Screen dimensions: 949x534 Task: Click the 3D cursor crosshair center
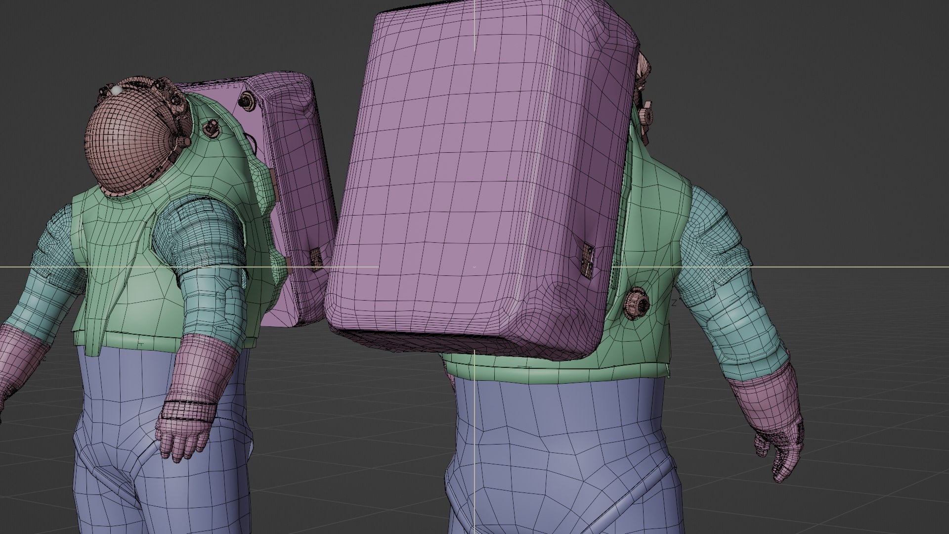[474, 267]
